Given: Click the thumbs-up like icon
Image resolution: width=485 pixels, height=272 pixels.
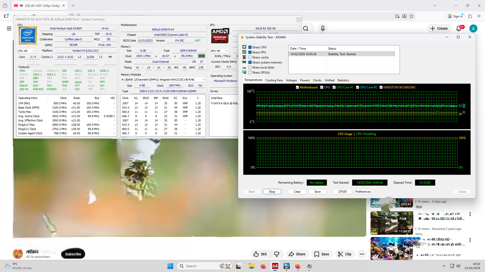Looking at the screenshot, I should tap(256, 254).
